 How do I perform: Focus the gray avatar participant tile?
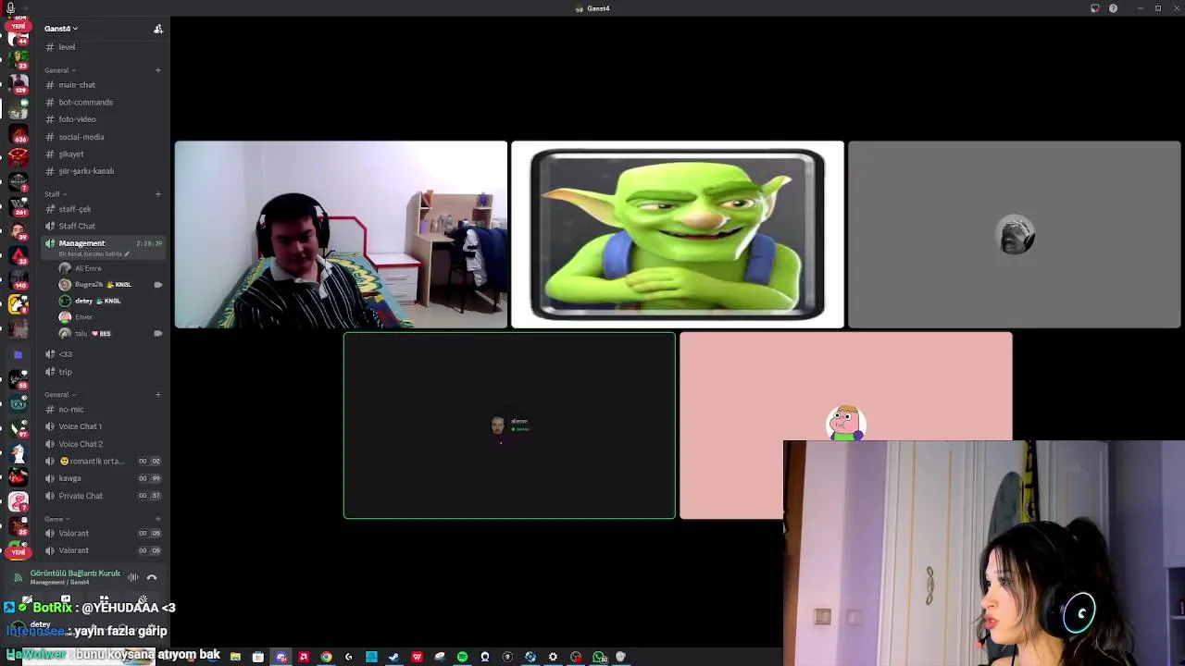click(1015, 235)
